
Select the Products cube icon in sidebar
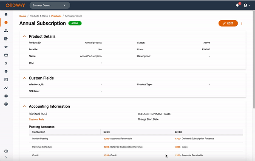[x=6, y=22]
